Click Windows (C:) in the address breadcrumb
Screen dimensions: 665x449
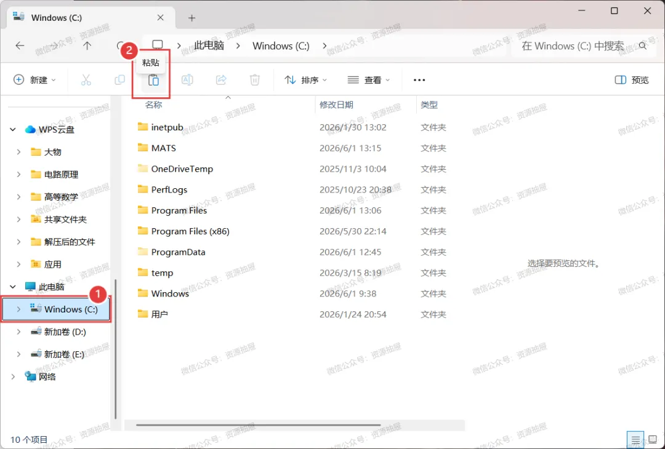pos(281,46)
